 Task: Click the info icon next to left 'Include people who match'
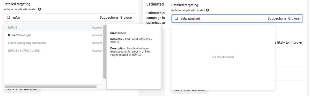point(40,9)
